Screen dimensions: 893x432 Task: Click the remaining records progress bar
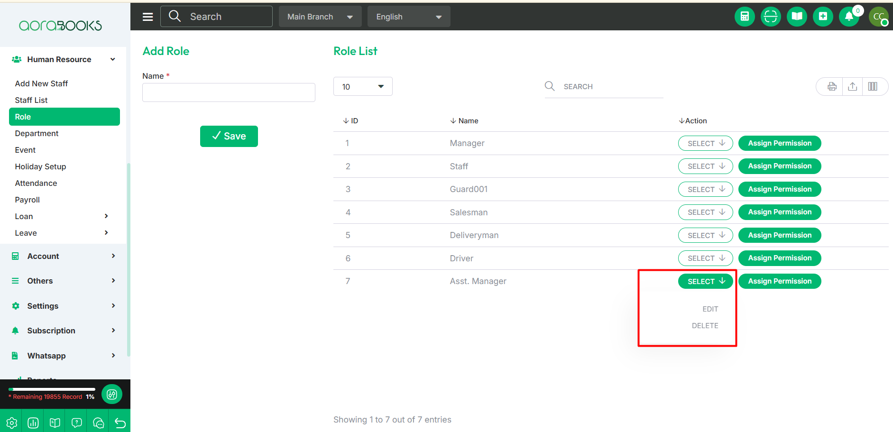pos(52,389)
